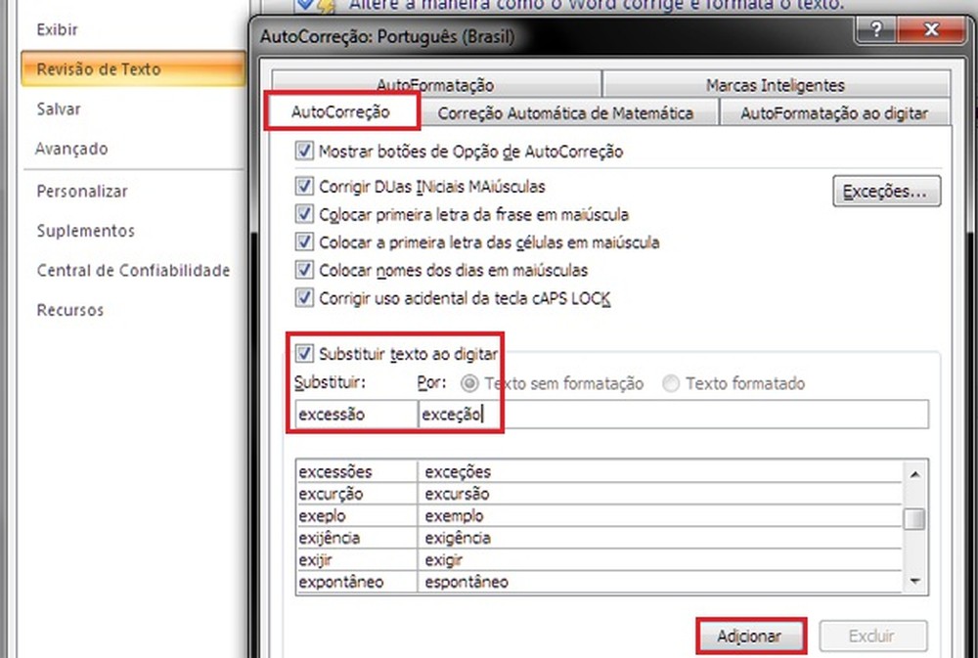Open the Marcas Inteligentes tab
The width and height of the screenshot is (978, 658).
778,85
